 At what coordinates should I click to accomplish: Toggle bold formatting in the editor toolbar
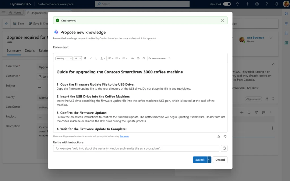[x=85, y=58]
